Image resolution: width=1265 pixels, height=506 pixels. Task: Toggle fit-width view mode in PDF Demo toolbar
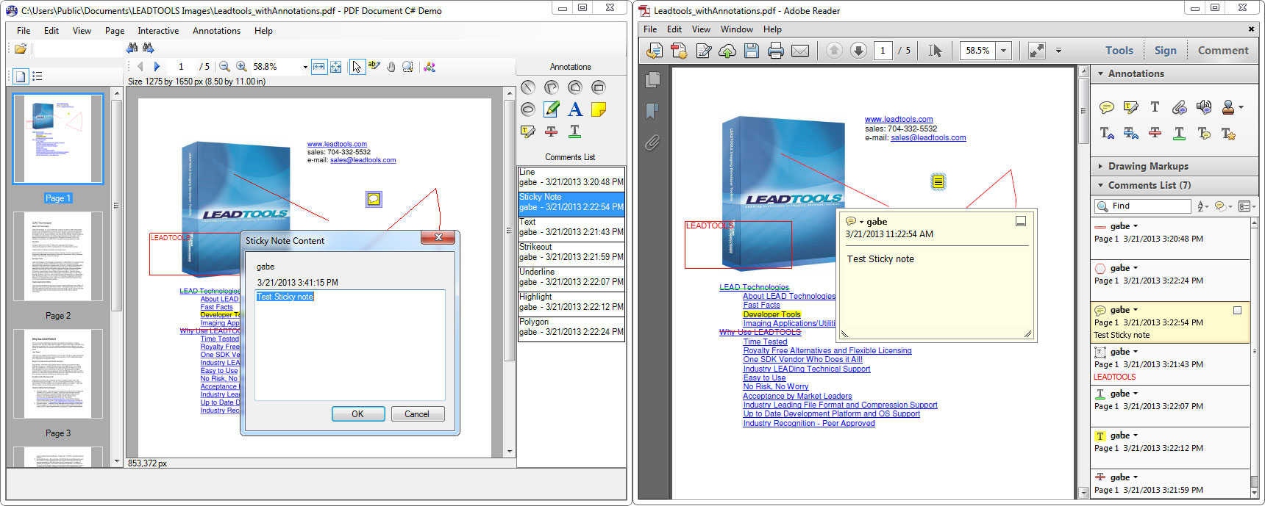tap(318, 67)
